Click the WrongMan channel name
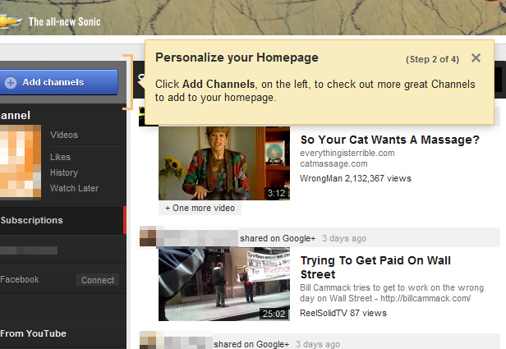The image size is (506, 349). [320, 178]
